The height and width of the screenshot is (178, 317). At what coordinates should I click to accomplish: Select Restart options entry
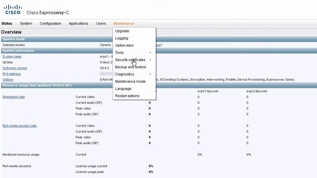coord(127,96)
